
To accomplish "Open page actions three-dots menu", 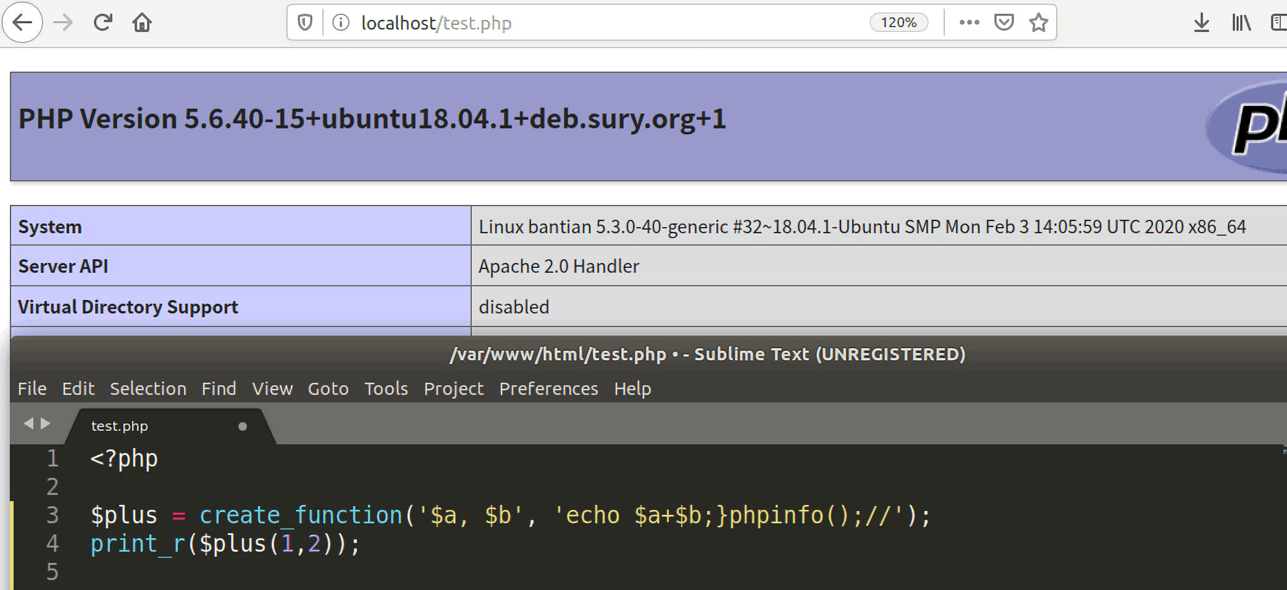I will click(x=969, y=23).
